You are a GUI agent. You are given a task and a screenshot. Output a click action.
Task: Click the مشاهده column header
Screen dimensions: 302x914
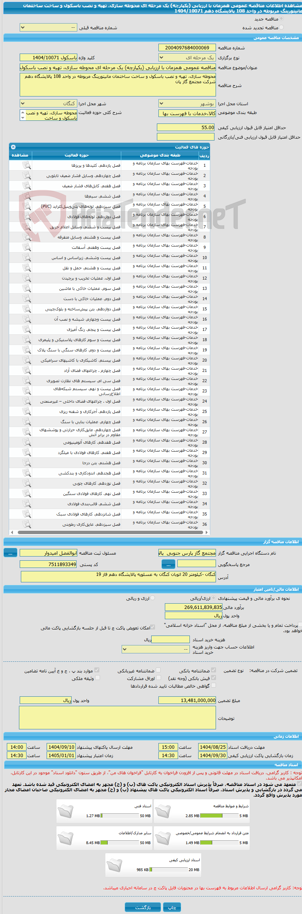pos(20,155)
